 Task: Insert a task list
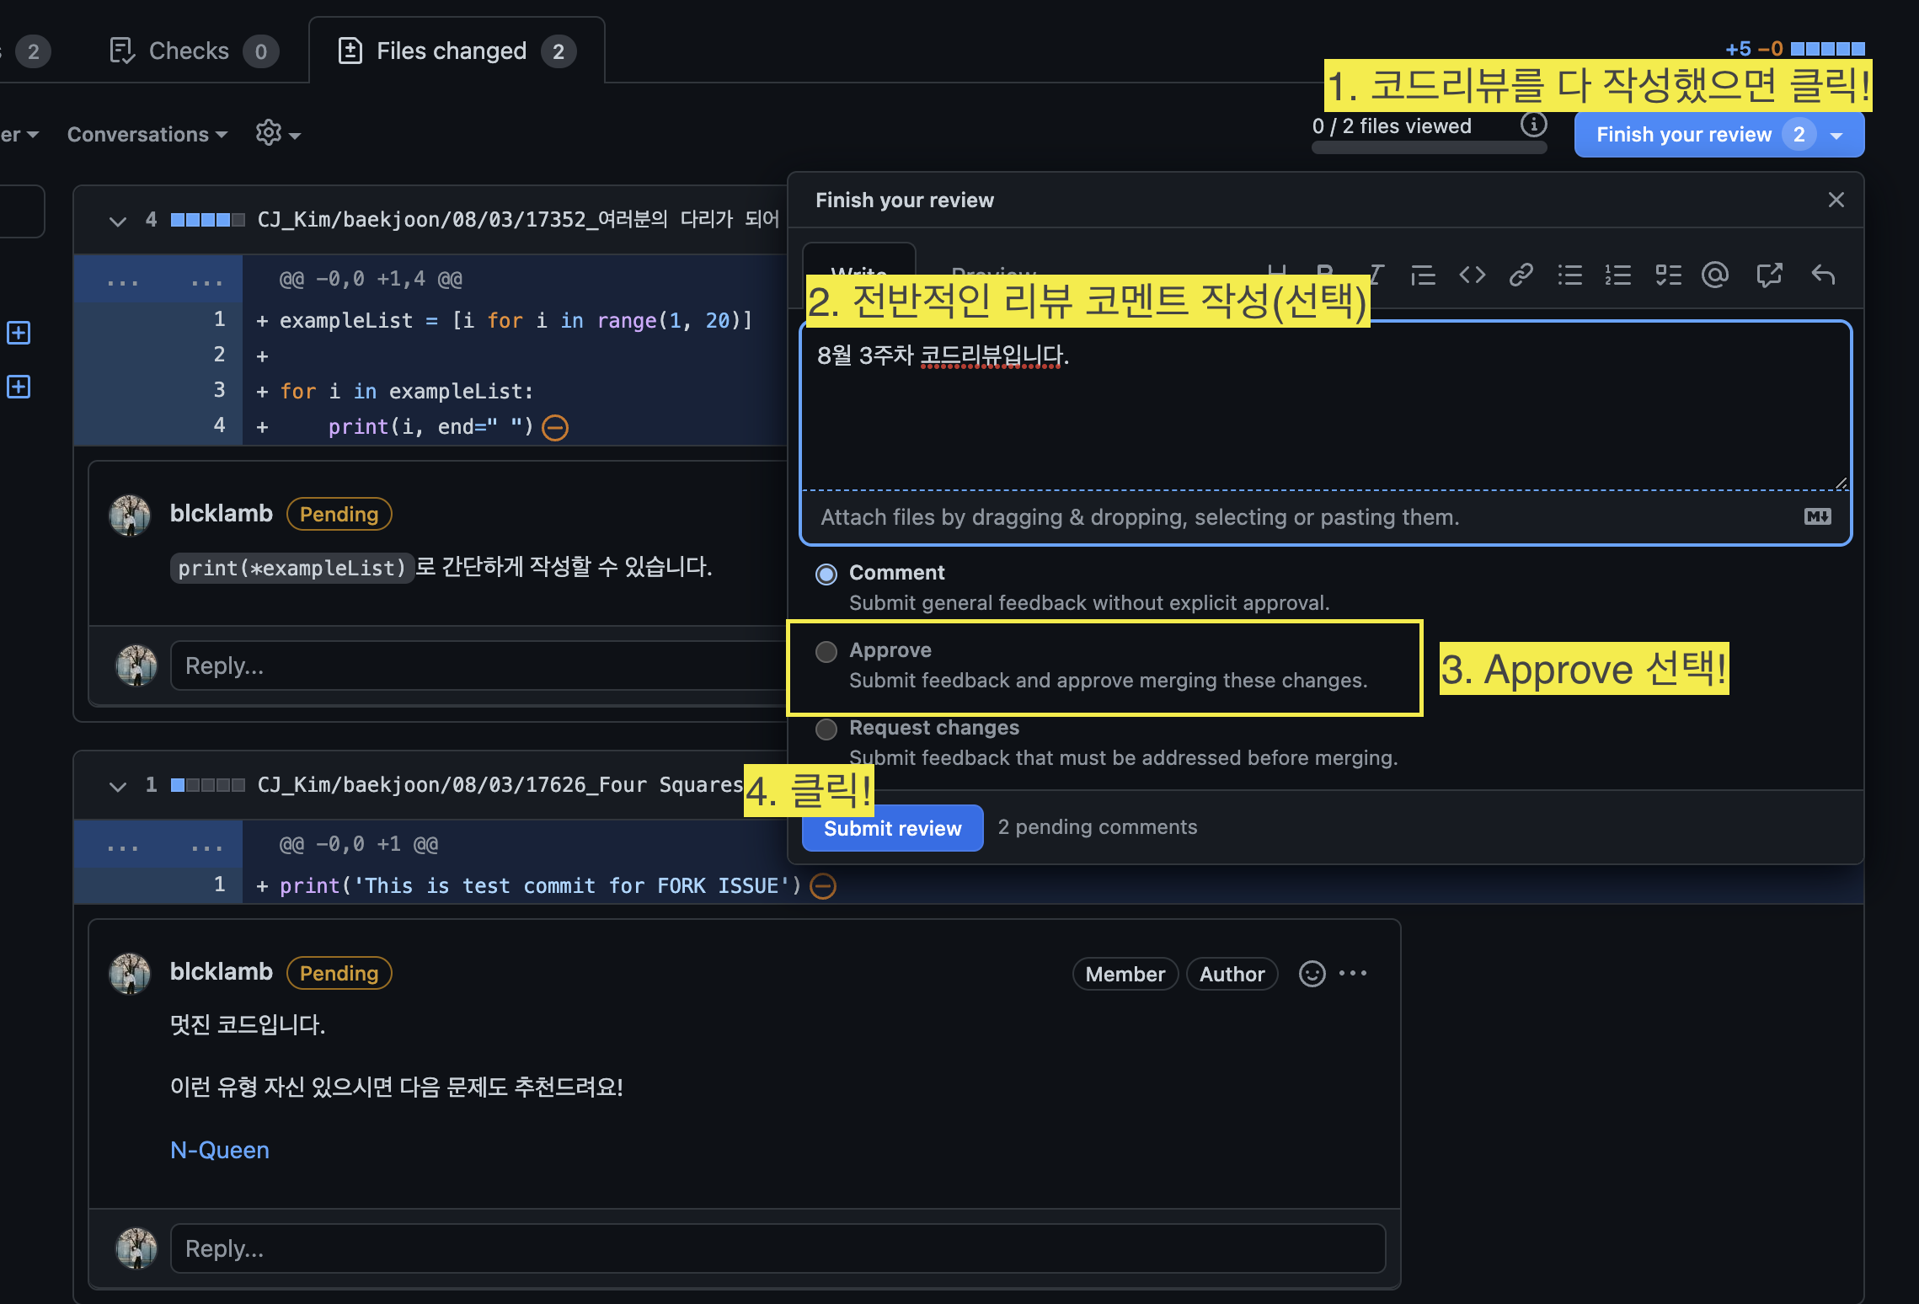click(x=1667, y=275)
